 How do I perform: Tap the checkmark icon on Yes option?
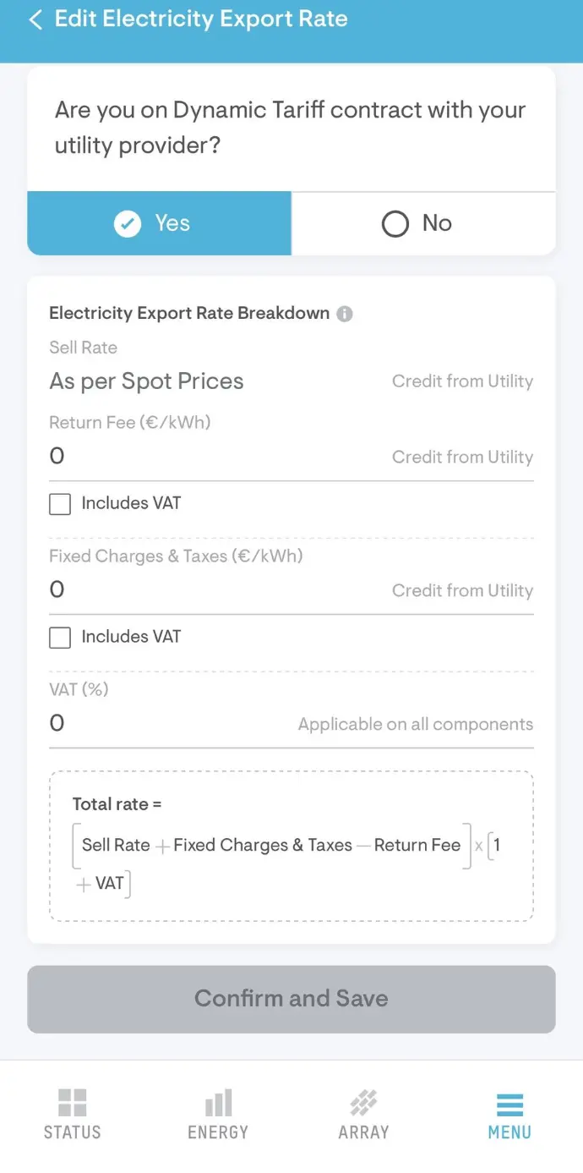click(128, 224)
